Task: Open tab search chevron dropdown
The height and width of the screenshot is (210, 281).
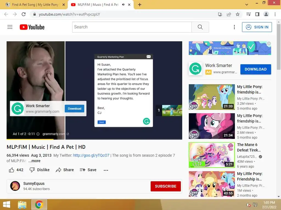Action: (x=247, y=5)
